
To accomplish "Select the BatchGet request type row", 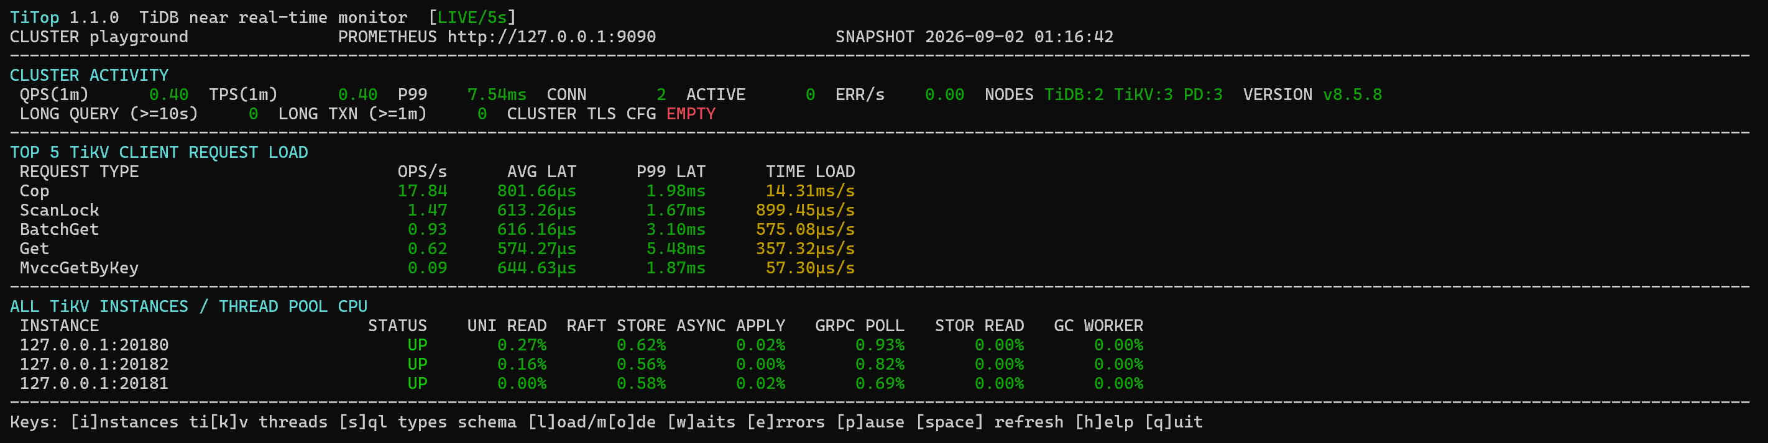I will tap(437, 229).
